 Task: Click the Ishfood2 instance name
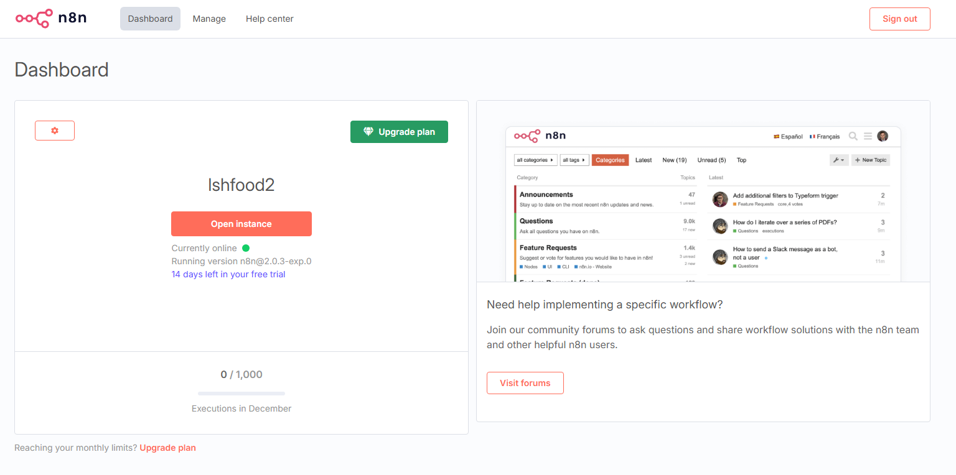(241, 185)
